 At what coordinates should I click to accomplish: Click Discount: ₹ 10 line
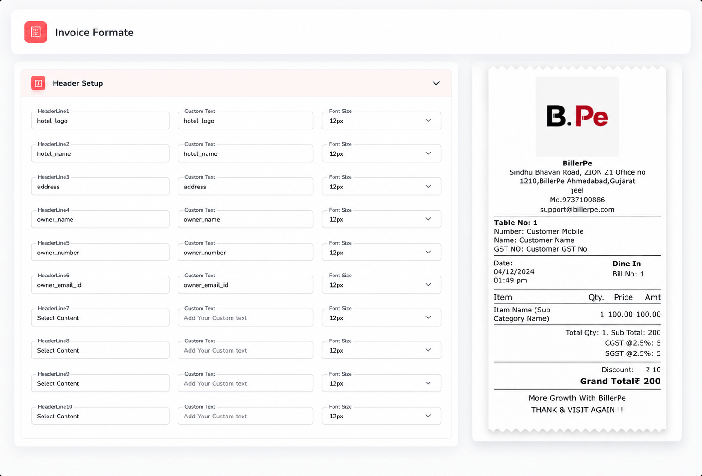point(631,370)
